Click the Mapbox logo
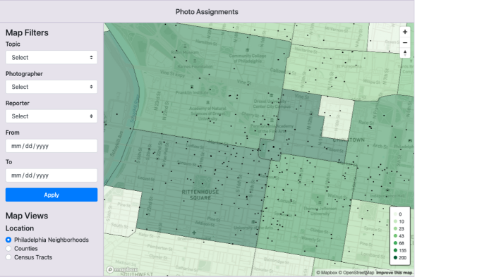The image size is (494, 277). [122, 270]
